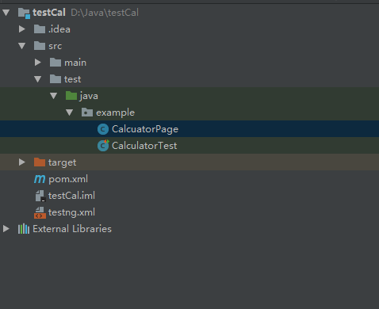Screen dimensions: 379x309
Task: Select the testCal project name label
Action: [49, 13]
